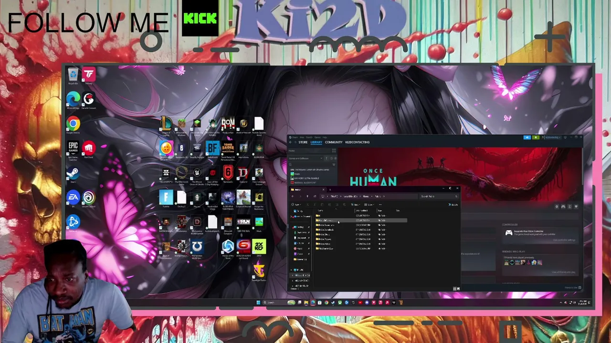This screenshot has height=343, width=611.
Task: Switch to the Steam LIBRARY tab
Action: click(316, 142)
